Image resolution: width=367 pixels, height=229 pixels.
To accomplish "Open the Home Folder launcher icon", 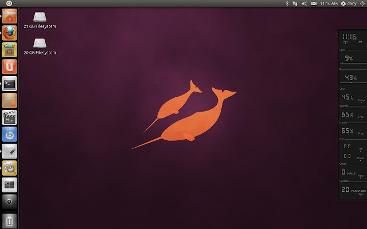I will (x=9, y=16).
